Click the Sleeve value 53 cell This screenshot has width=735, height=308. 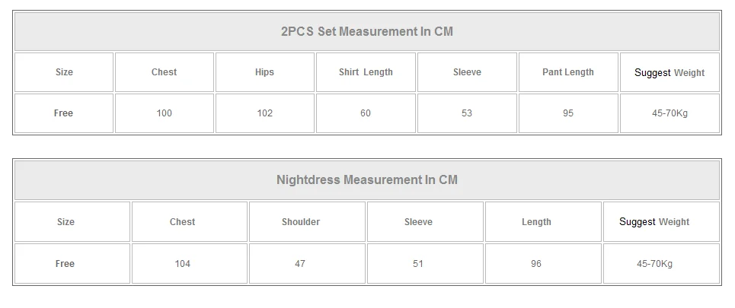pos(467,113)
